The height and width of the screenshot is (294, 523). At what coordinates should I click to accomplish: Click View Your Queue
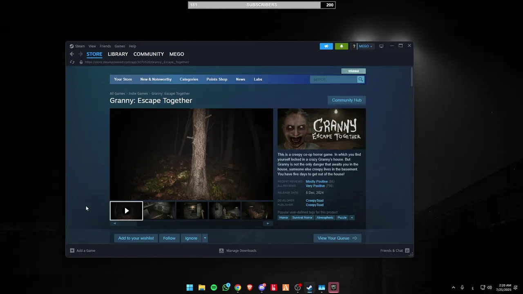pyautogui.click(x=337, y=238)
